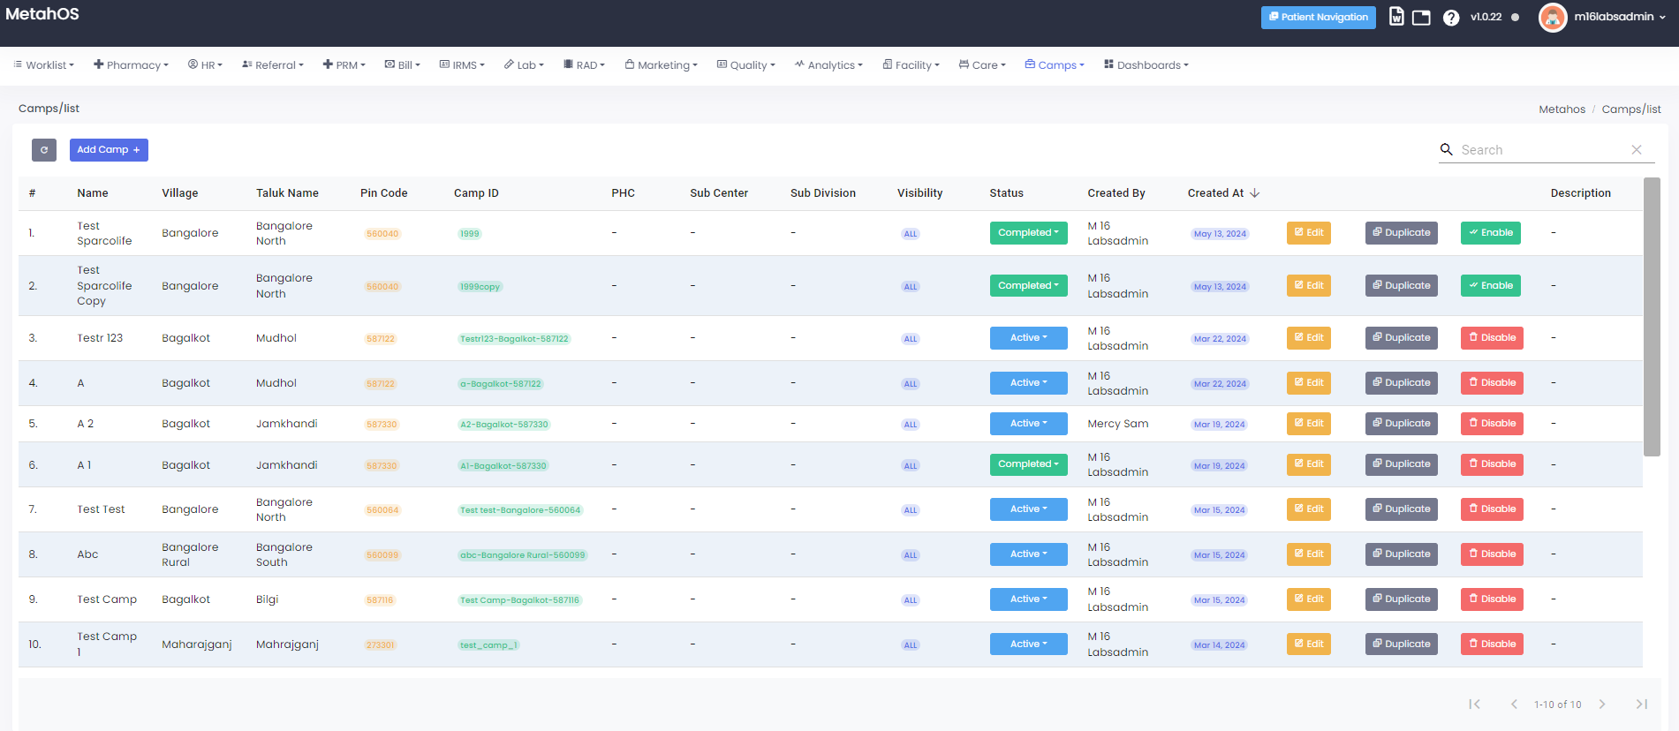Open the Worklist menu
The image size is (1679, 731).
click(x=44, y=65)
